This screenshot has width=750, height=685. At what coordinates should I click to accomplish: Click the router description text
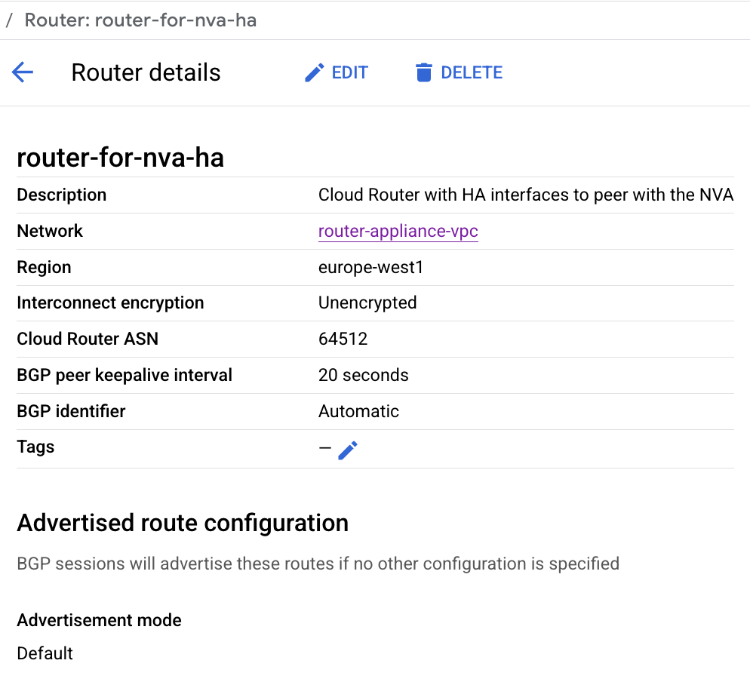coord(525,195)
